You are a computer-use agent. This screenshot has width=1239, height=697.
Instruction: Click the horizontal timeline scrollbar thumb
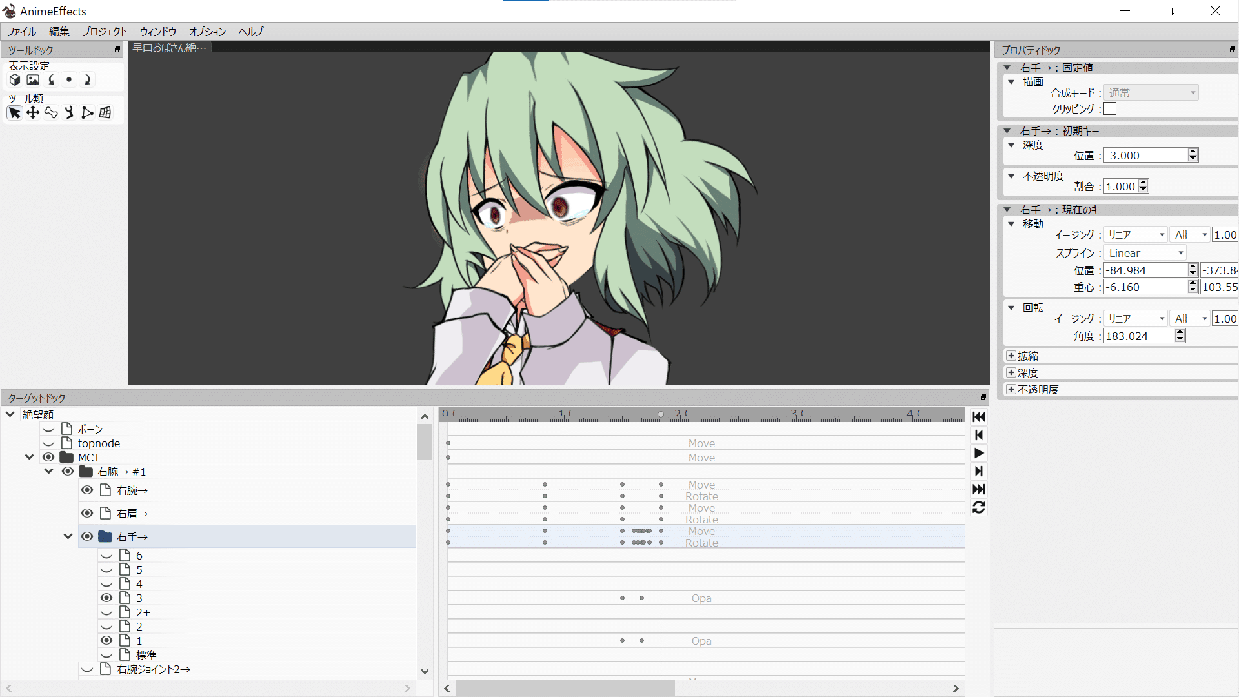pyautogui.click(x=565, y=689)
